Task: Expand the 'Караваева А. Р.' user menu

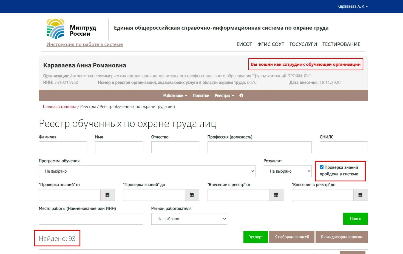Action: click(x=353, y=6)
